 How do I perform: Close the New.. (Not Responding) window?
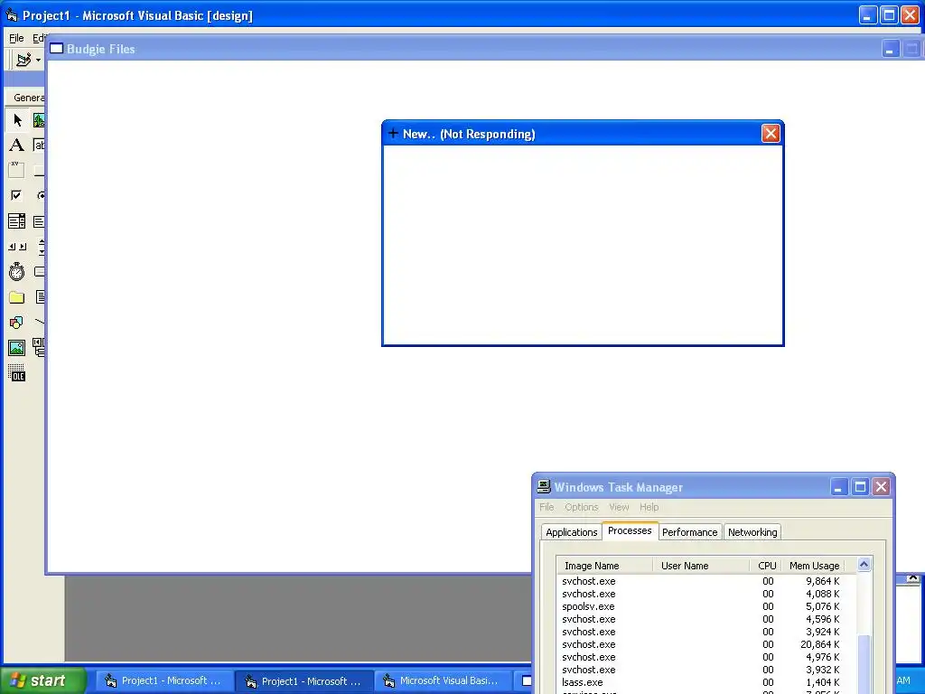[771, 134]
